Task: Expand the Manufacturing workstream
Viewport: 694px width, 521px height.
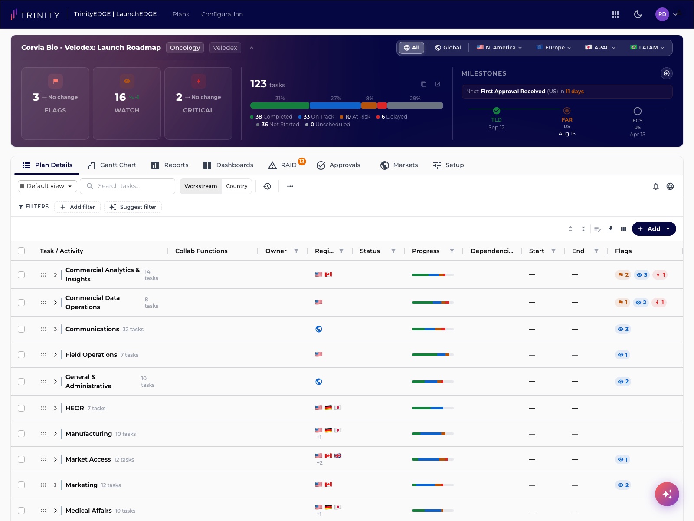Action: pos(55,434)
